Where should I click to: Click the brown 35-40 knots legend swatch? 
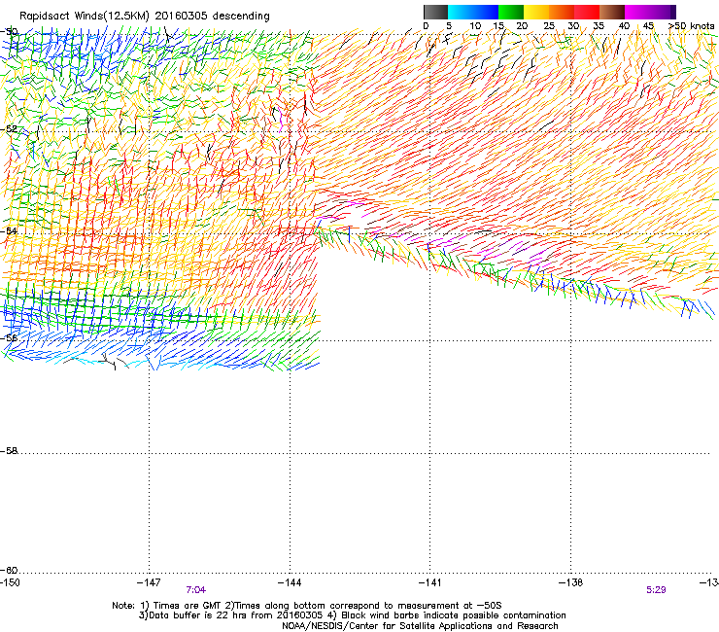[612, 12]
